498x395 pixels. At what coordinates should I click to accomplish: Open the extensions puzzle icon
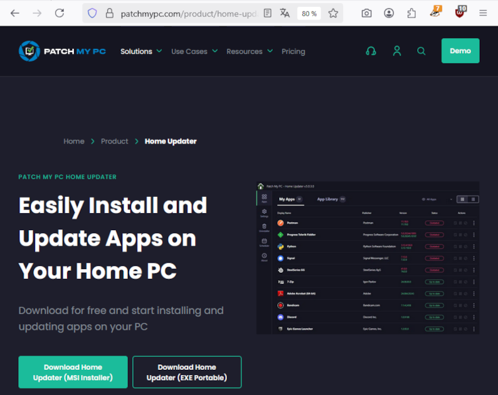[x=411, y=13]
